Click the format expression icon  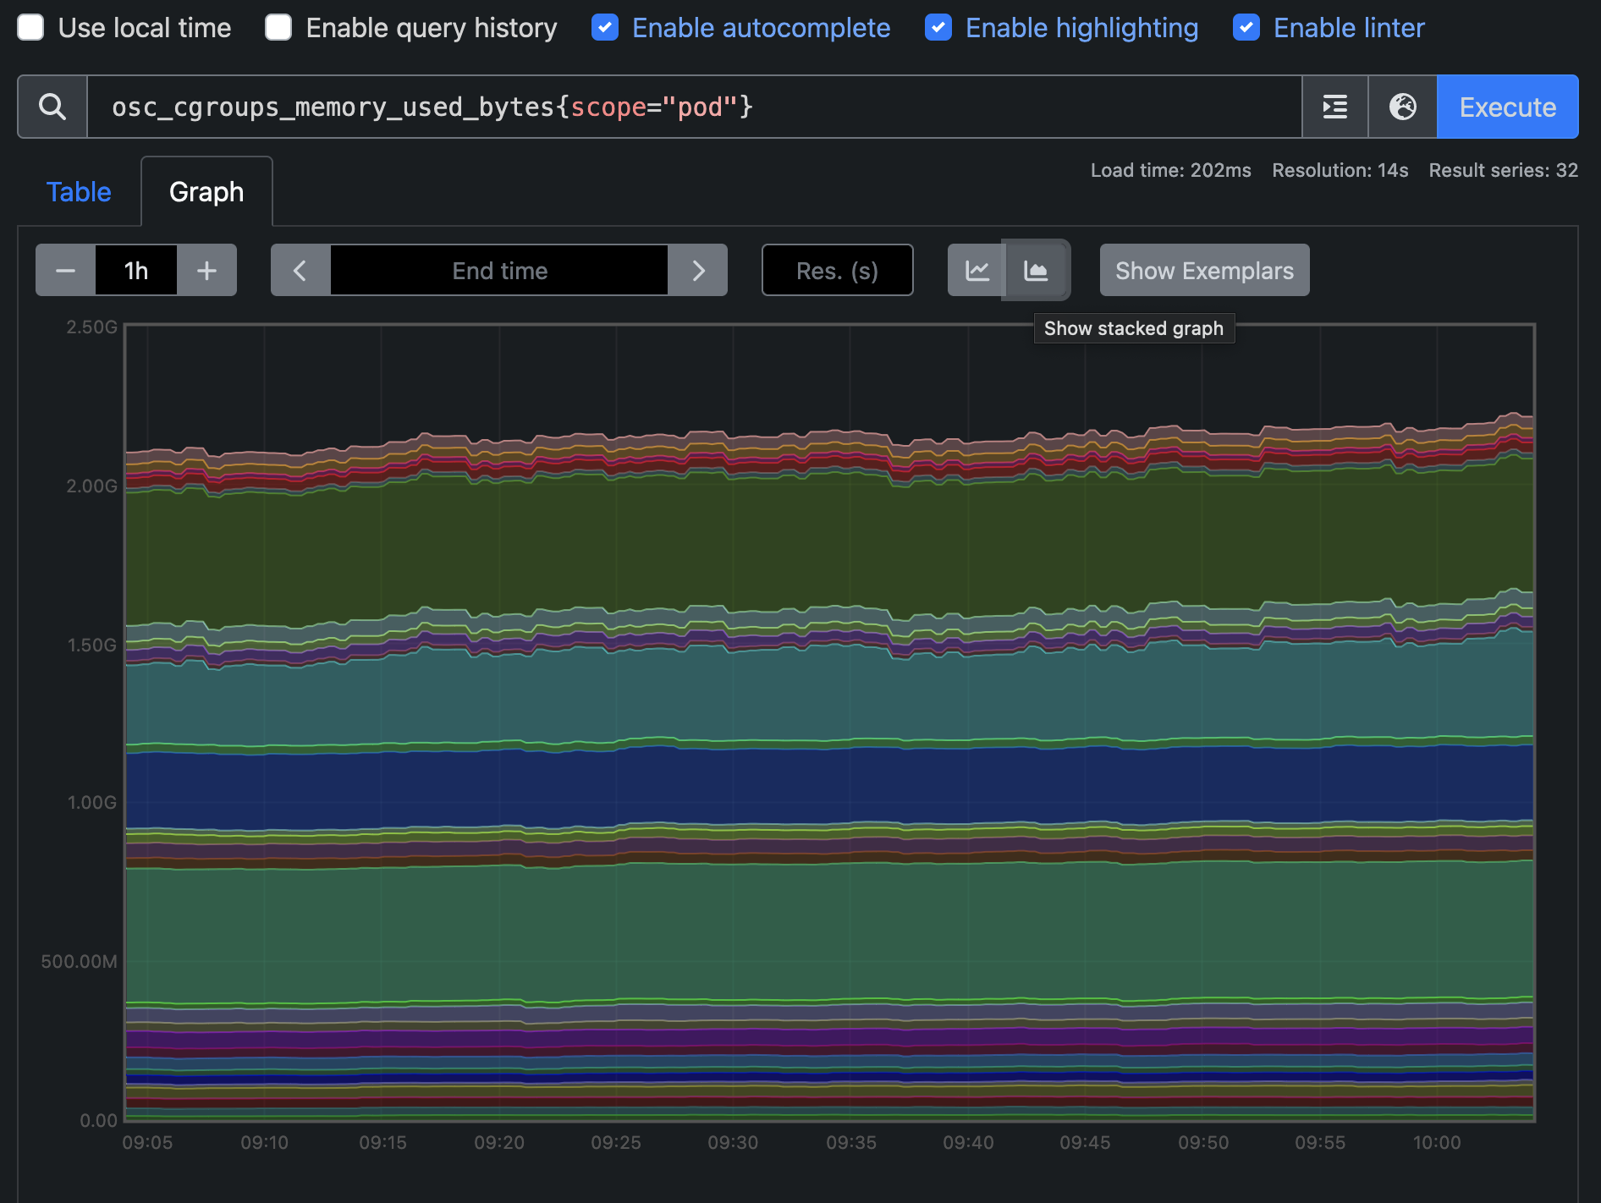pyautogui.click(x=1334, y=107)
